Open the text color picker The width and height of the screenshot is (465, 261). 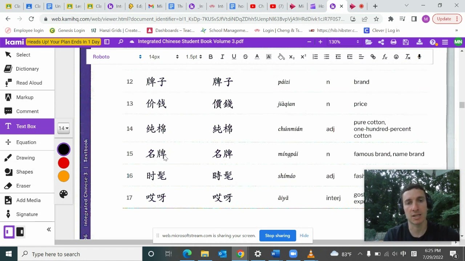tap(257, 57)
